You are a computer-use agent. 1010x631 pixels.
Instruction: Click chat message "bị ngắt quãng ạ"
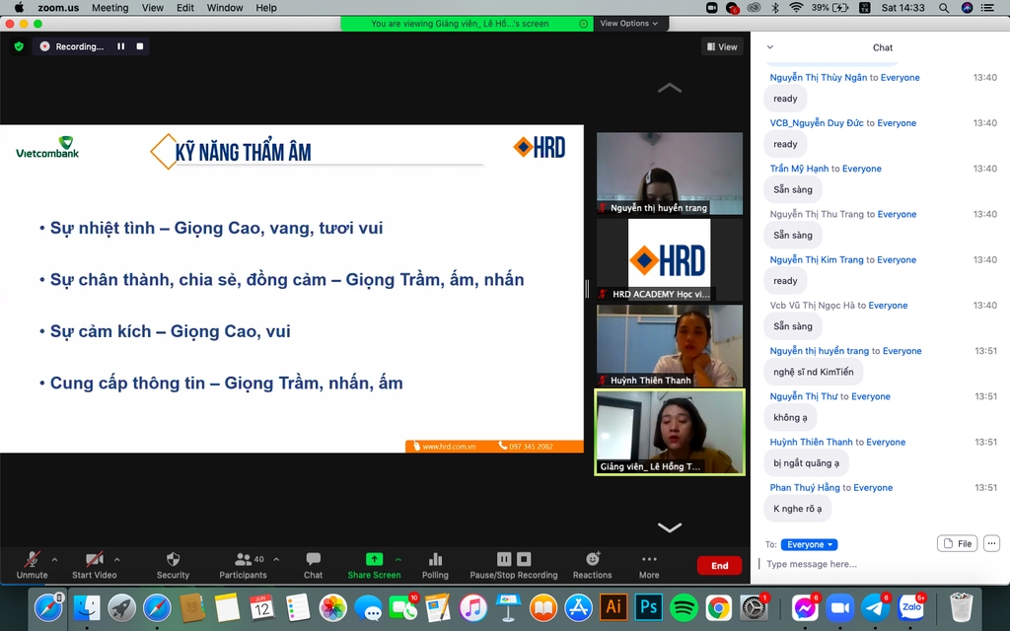[x=806, y=463]
